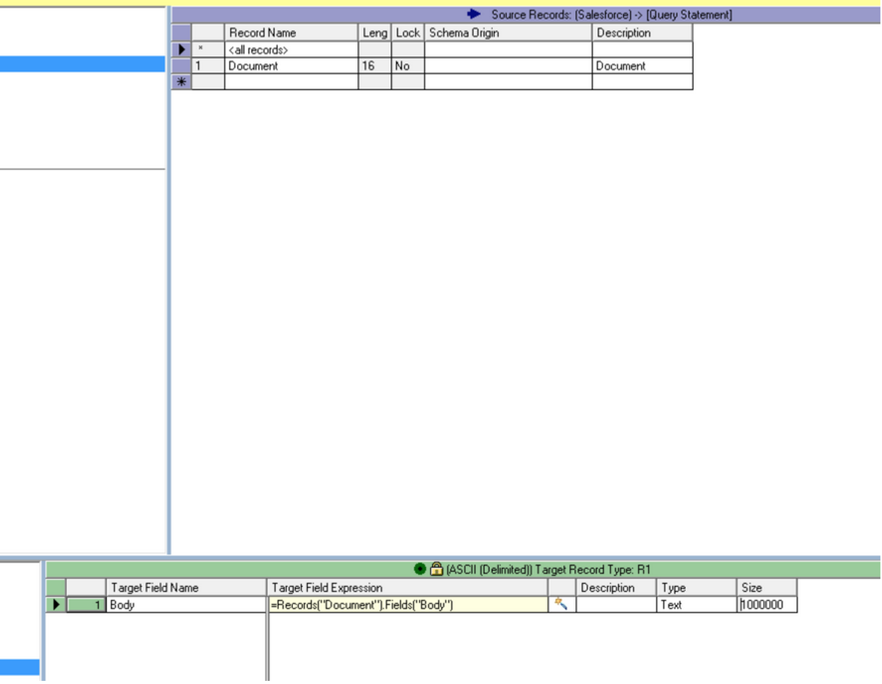This screenshot has width=882, height=684.
Task: Click the Size field showing 1000000
Action: click(767, 604)
